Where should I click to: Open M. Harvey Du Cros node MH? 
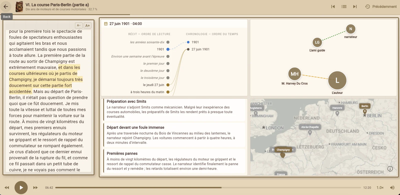coord(295,74)
